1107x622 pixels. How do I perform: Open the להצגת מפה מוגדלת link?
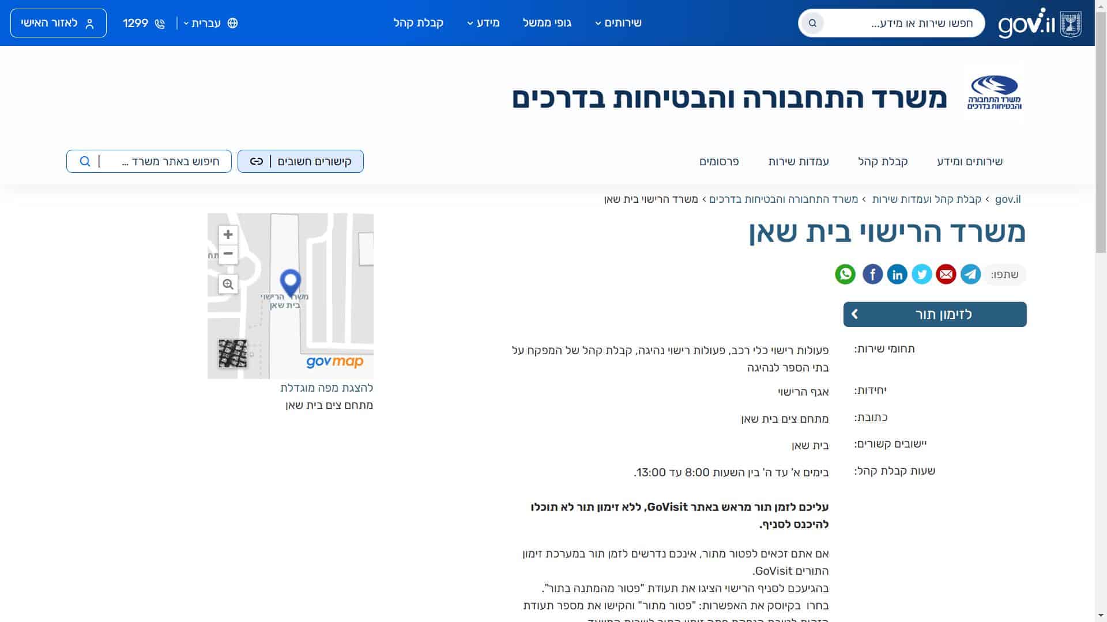click(x=326, y=388)
